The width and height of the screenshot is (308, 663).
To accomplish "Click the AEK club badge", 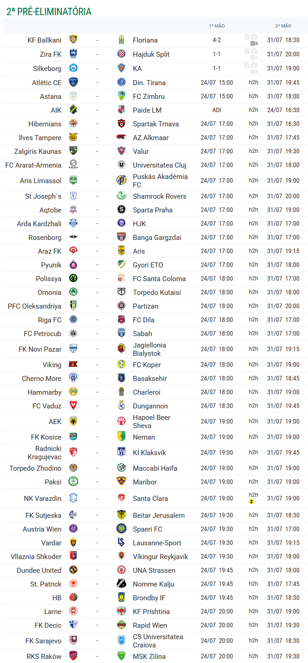I will [x=73, y=421].
